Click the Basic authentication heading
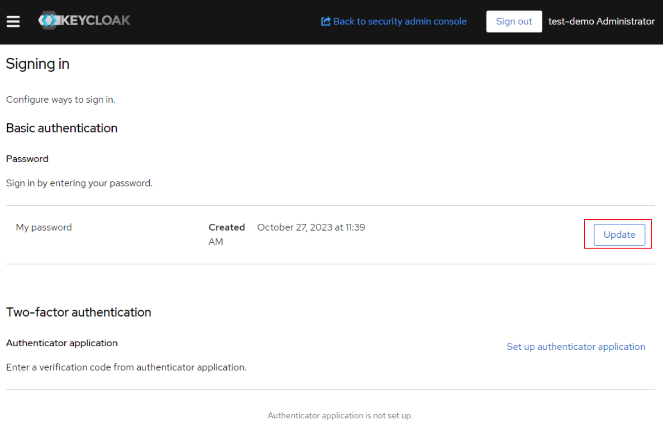The image size is (663, 428). tap(62, 128)
